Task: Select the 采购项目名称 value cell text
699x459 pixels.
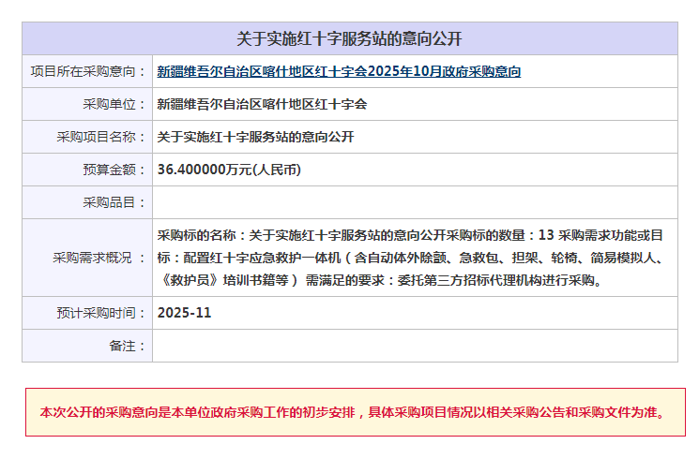Action: 255,137
